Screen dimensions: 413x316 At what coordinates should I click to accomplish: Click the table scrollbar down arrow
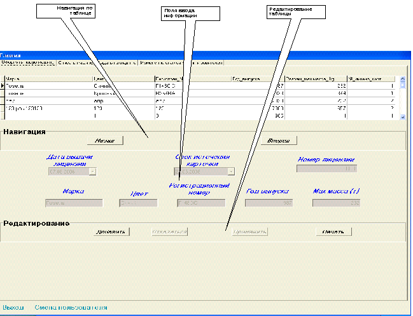point(402,117)
